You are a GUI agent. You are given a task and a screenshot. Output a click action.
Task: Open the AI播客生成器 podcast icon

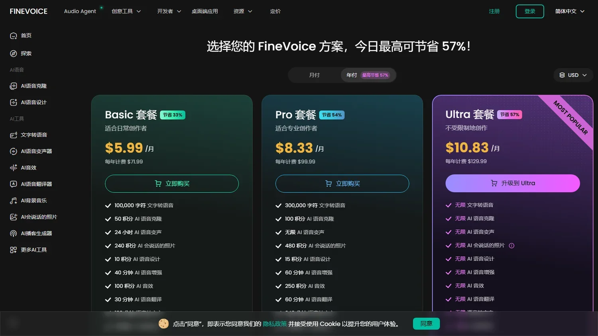point(13,233)
